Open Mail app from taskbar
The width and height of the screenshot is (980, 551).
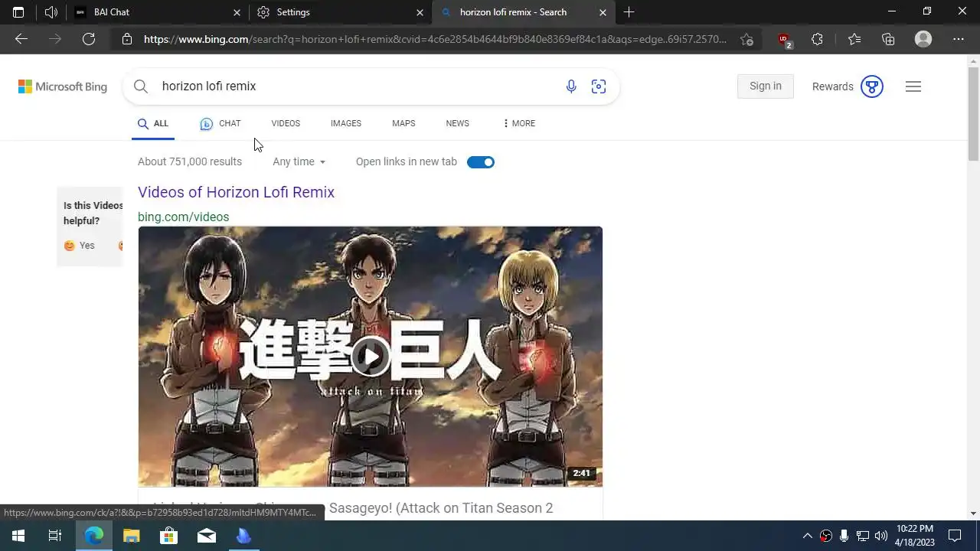207,536
